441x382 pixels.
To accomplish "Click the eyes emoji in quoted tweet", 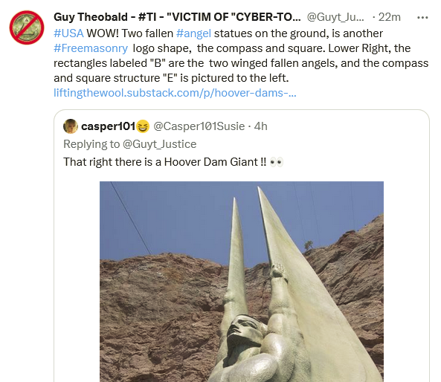I will (x=276, y=162).
